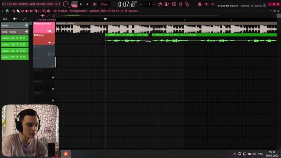Click the Stop button in transport

[87, 4]
